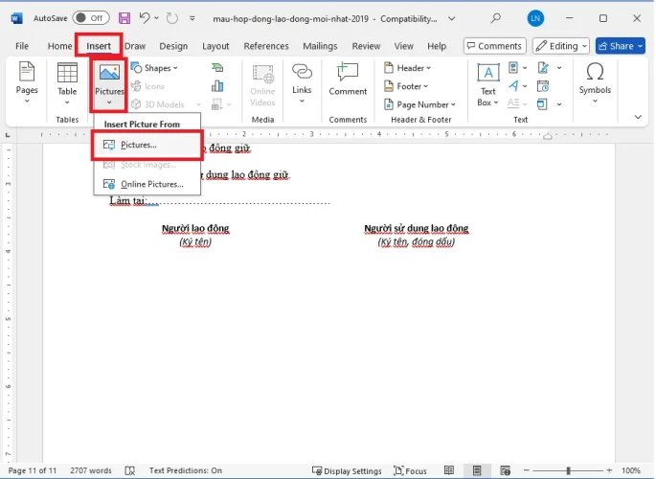Adjust the zoom slider in status bar

pyautogui.click(x=568, y=471)
